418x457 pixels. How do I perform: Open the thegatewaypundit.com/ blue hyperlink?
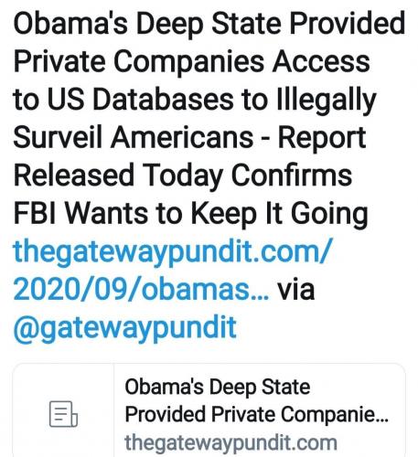pyautogui.click(x=172, y=251)
